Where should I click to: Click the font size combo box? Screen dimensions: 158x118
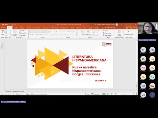(47, 31)
